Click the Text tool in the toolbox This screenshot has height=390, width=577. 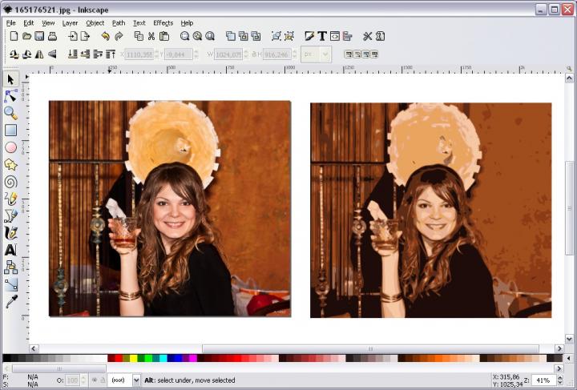coord(10,250)
